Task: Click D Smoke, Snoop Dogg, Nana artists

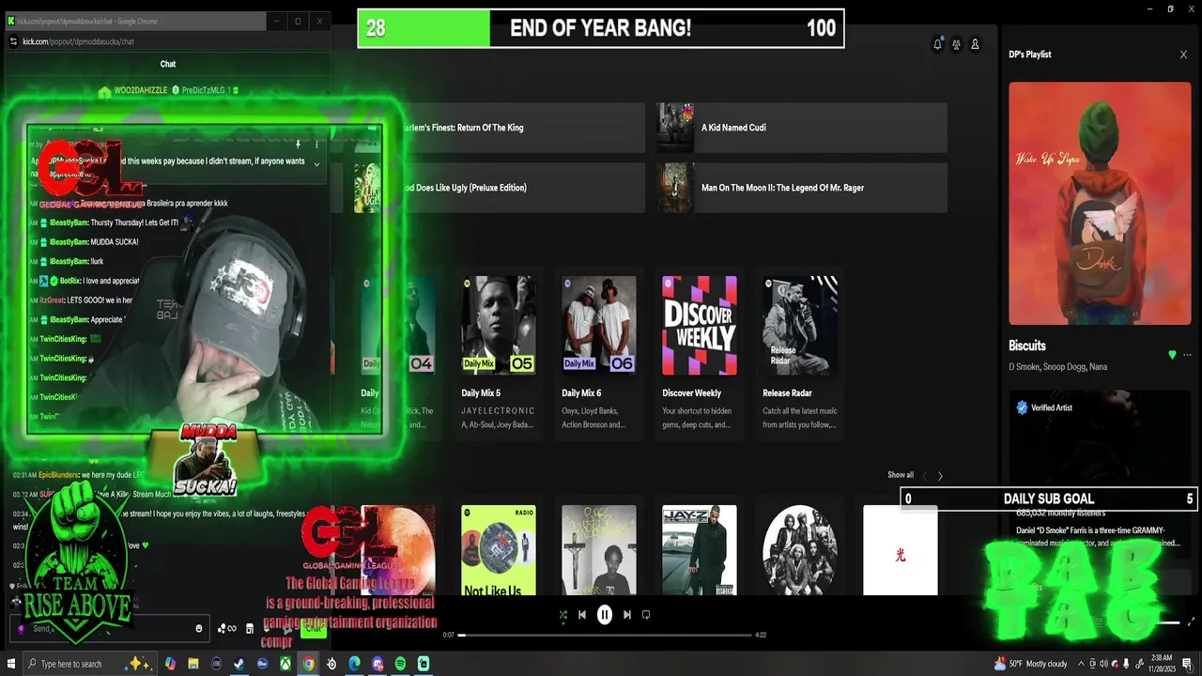Action: 1058,367
